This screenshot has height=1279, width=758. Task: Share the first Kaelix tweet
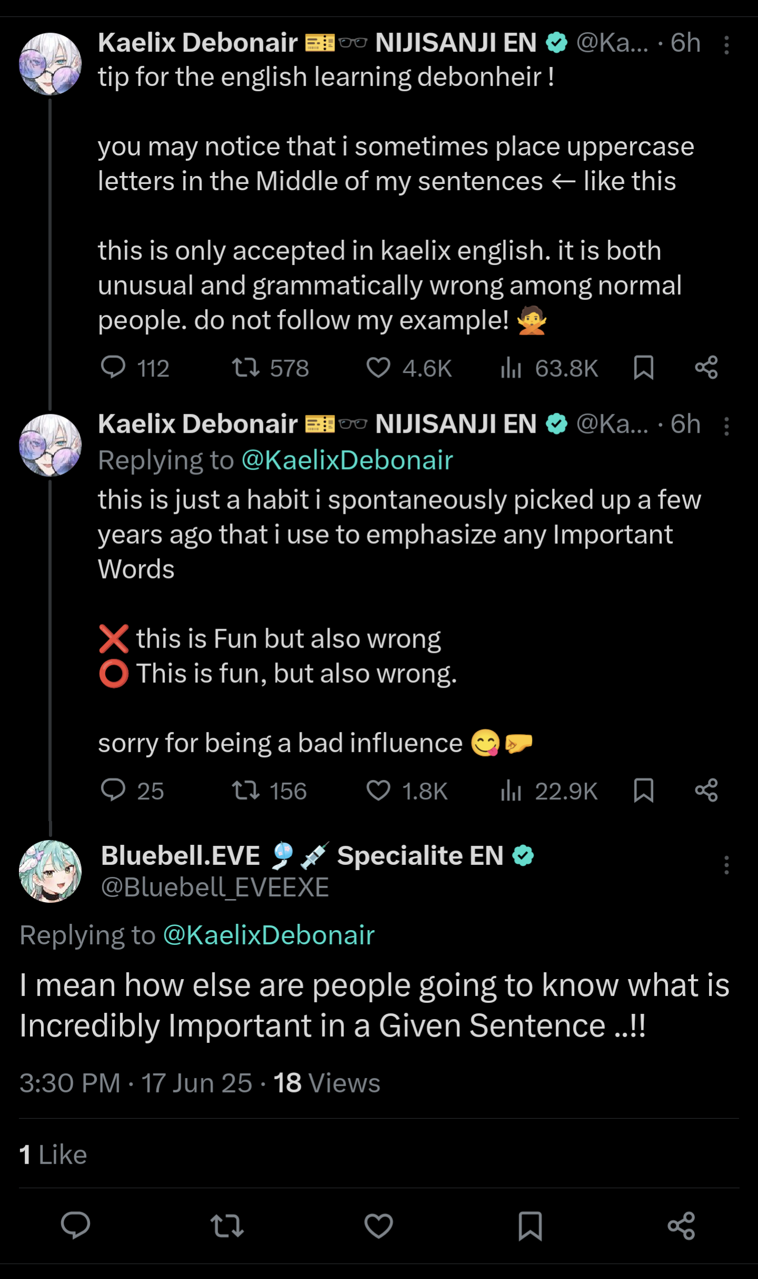pos(706,367)
